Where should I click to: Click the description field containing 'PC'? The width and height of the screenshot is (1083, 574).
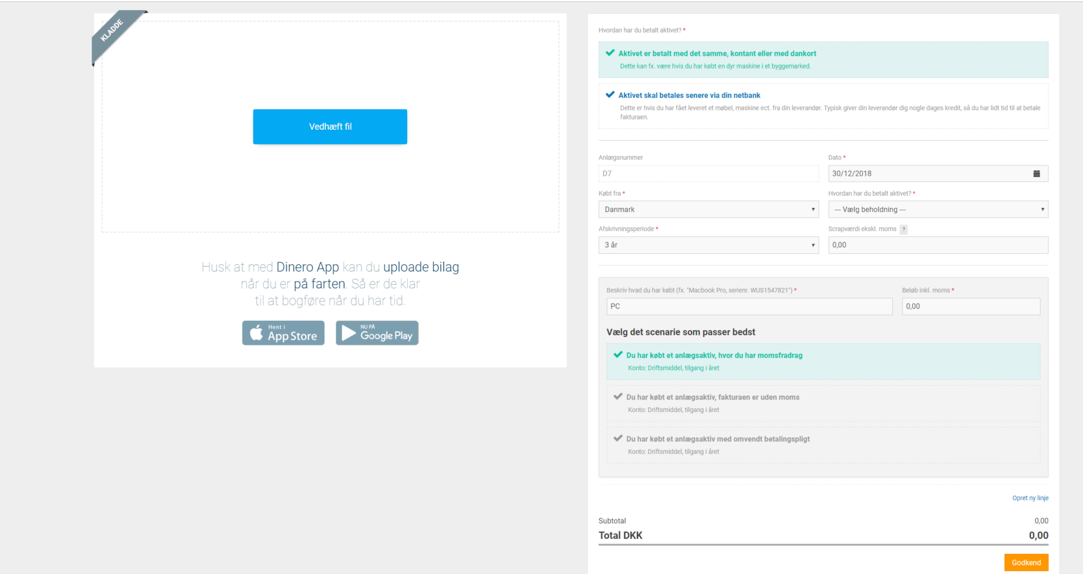pyautogui.click(x=748, y=306)
